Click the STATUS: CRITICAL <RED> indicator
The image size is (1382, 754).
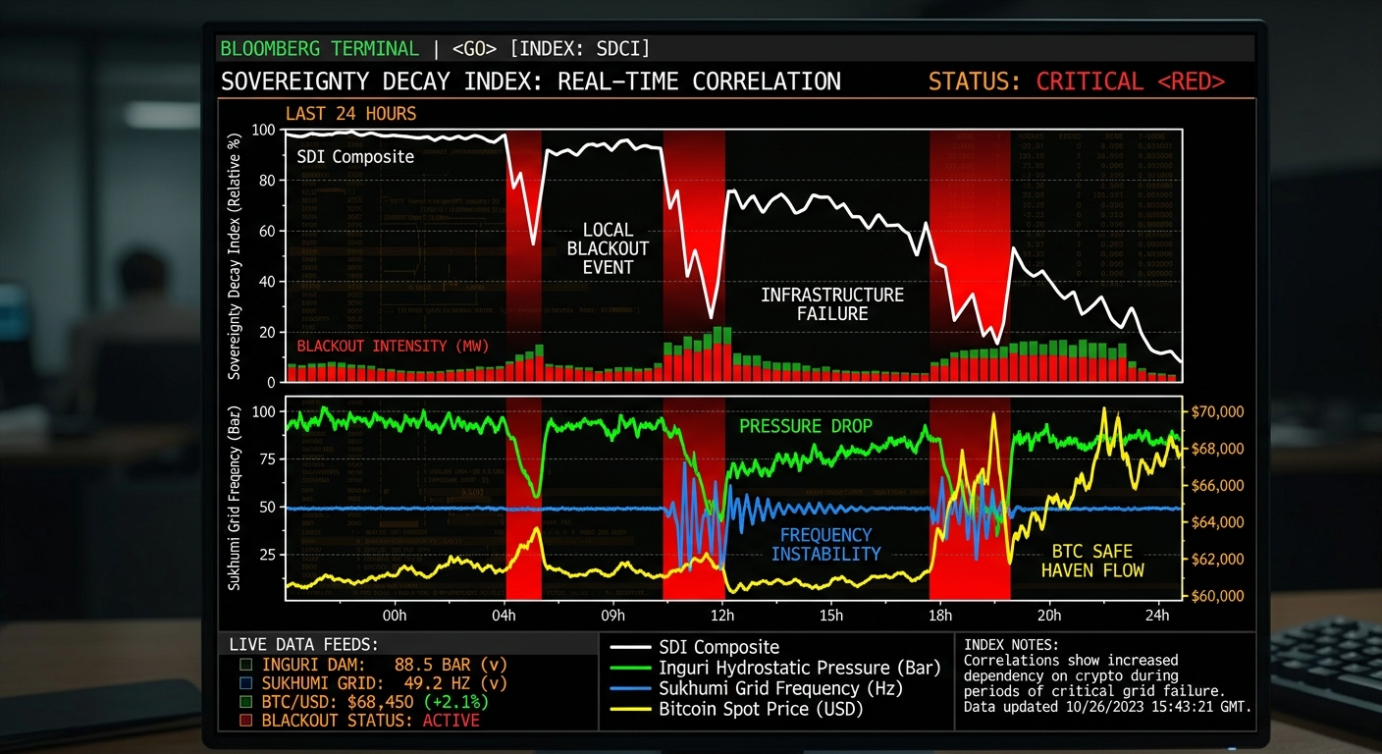point(1077,81)
